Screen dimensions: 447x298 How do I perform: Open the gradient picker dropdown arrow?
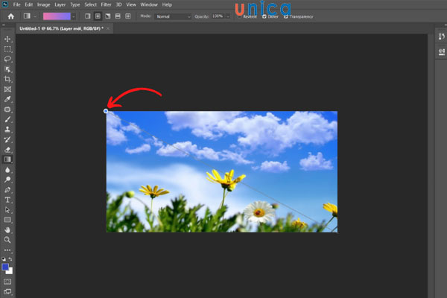74,16
